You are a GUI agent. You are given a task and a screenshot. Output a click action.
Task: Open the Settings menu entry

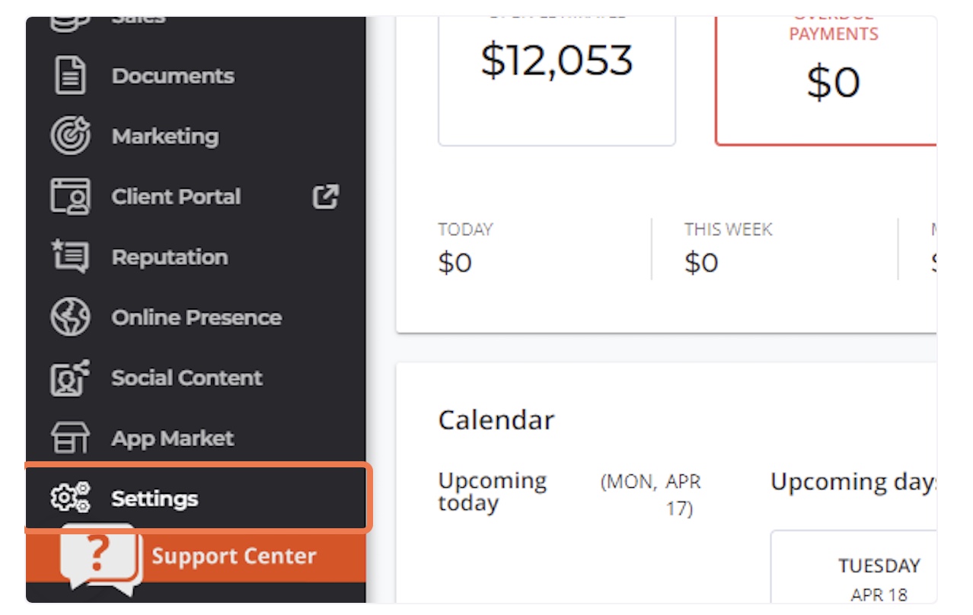click(x=198, y=498)
